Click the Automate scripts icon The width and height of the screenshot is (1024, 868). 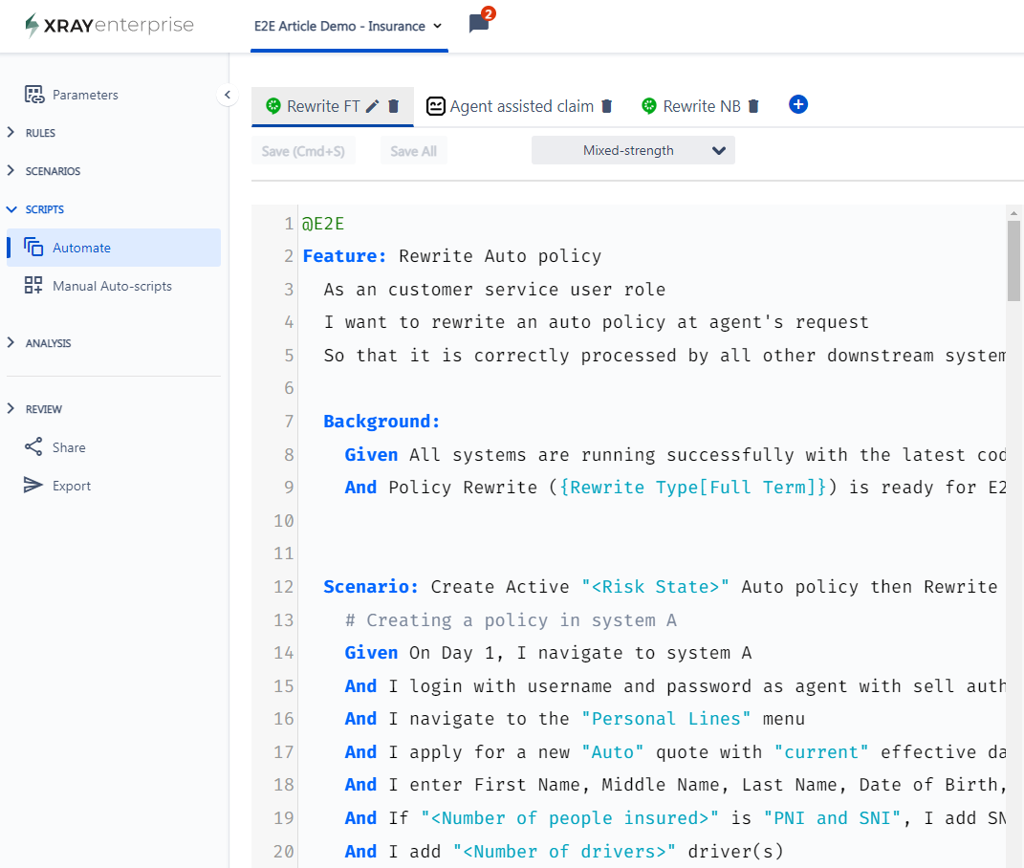pos(33,248)
